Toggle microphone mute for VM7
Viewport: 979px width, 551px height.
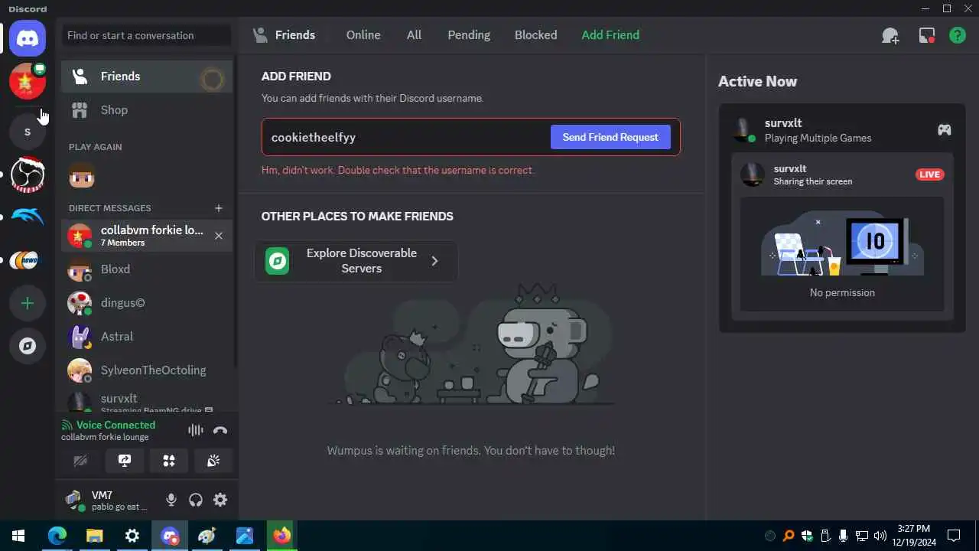171,500
